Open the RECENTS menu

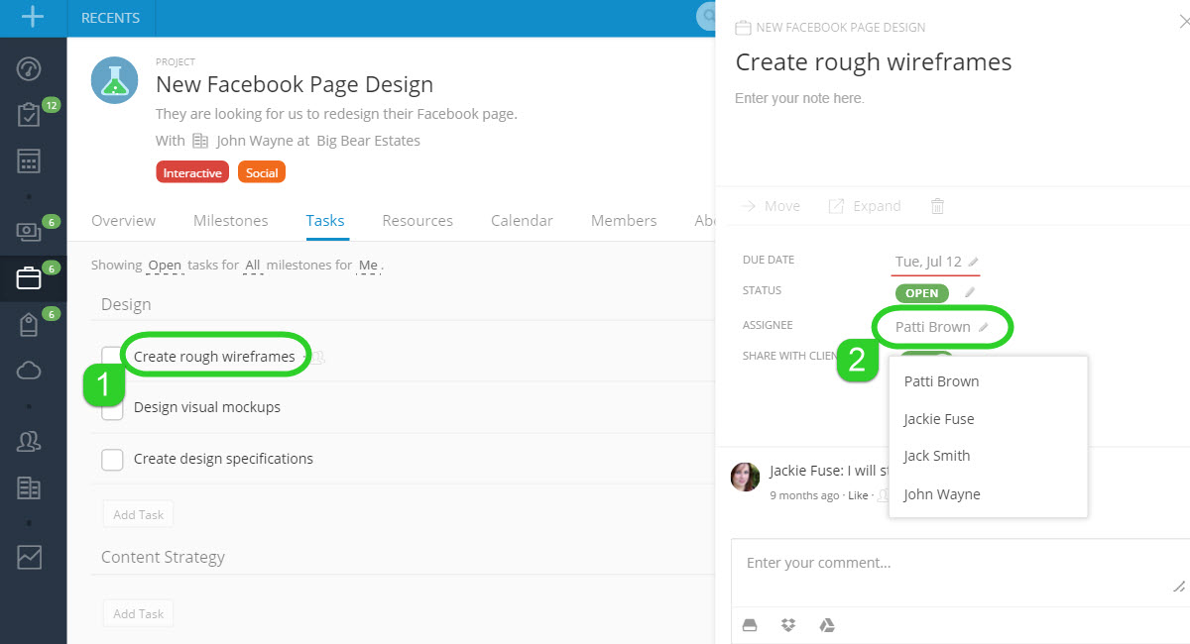(x=110, y=18)
